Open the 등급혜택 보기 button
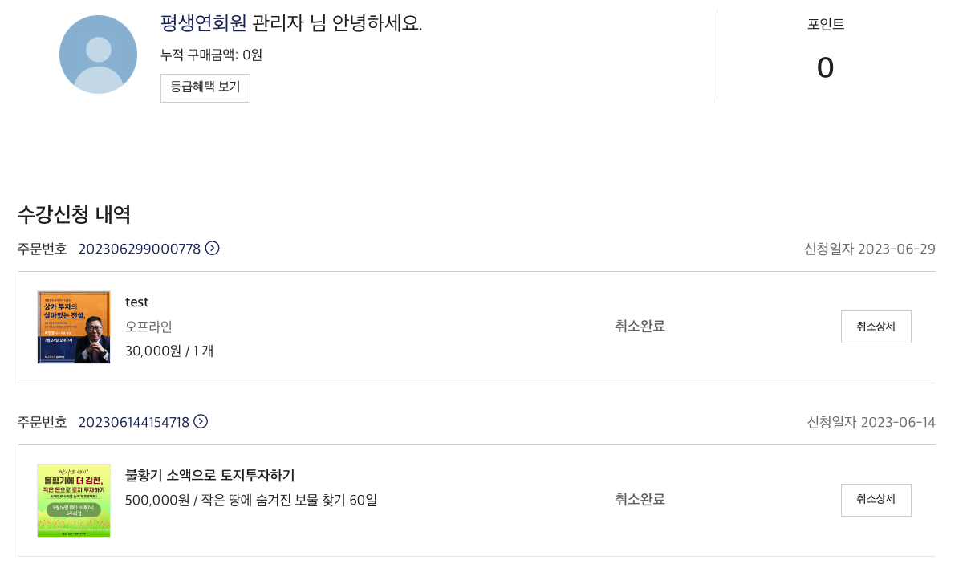This screenshot has width=971, height=572. tap(205, 87)
